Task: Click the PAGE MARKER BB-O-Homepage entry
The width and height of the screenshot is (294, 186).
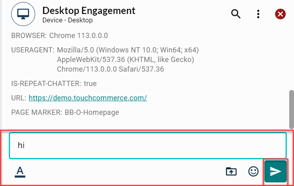Action: [66, 112]
